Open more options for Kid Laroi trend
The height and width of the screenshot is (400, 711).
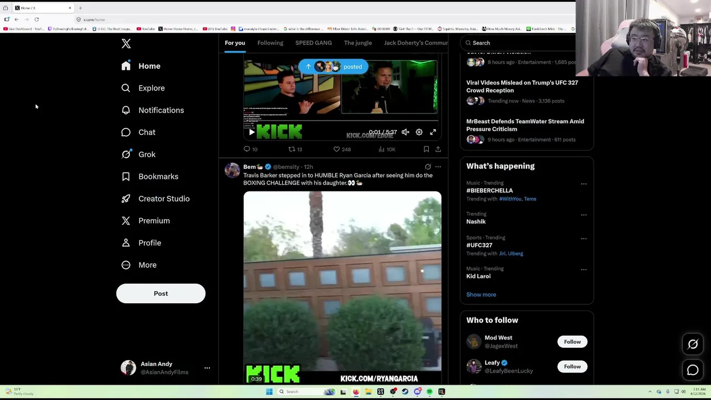pos(584,270)
